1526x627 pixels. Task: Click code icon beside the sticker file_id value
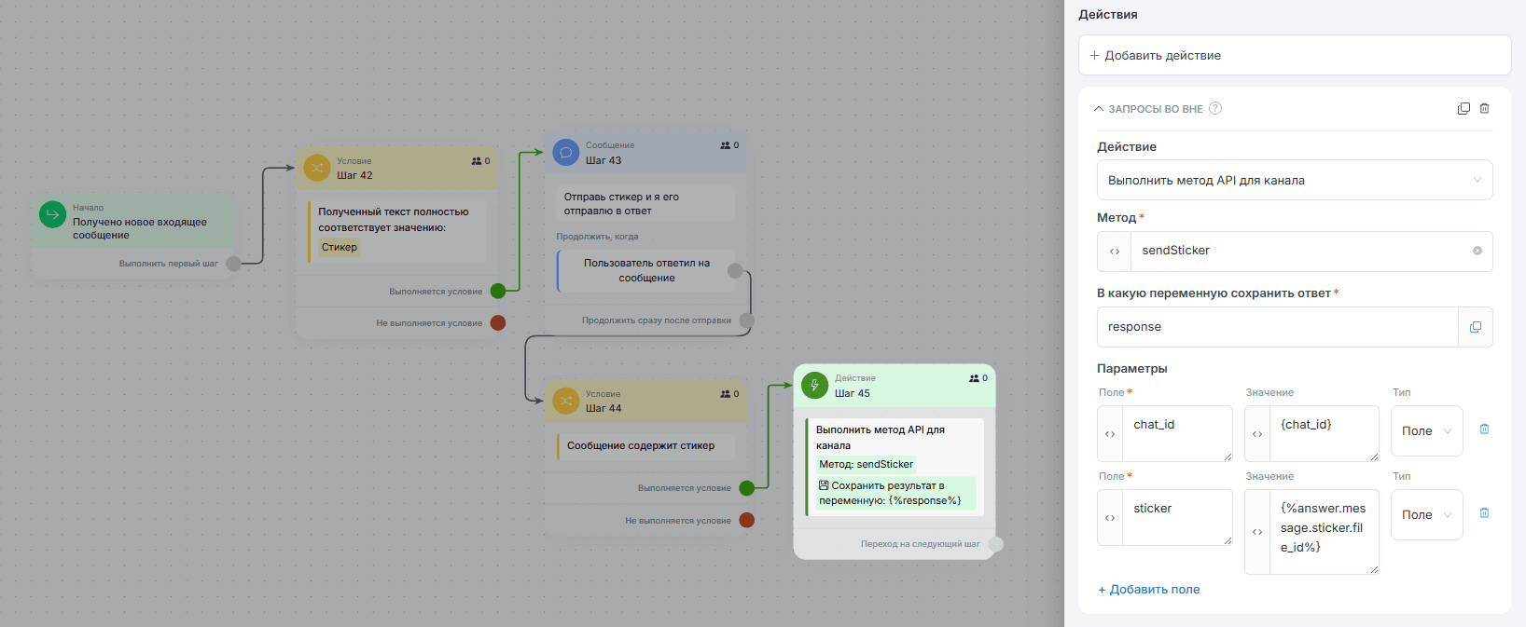click(x=1257, y=532)
